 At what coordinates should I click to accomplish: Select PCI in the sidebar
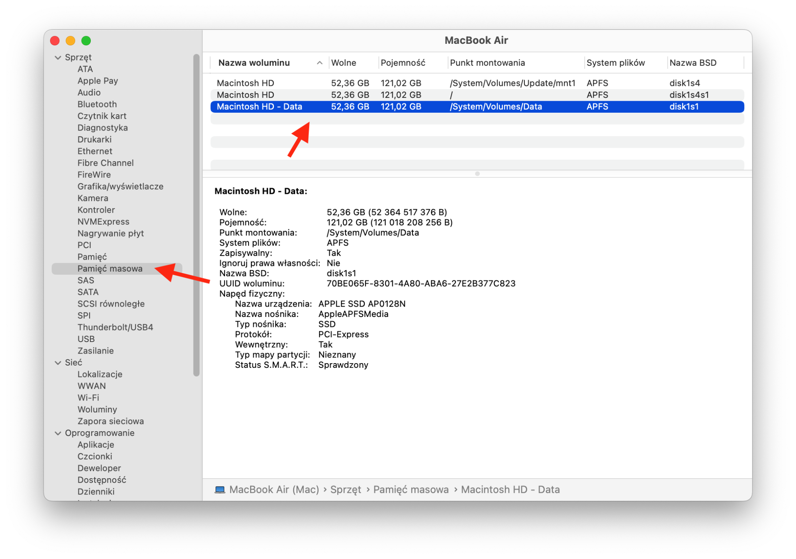[84, 245]
